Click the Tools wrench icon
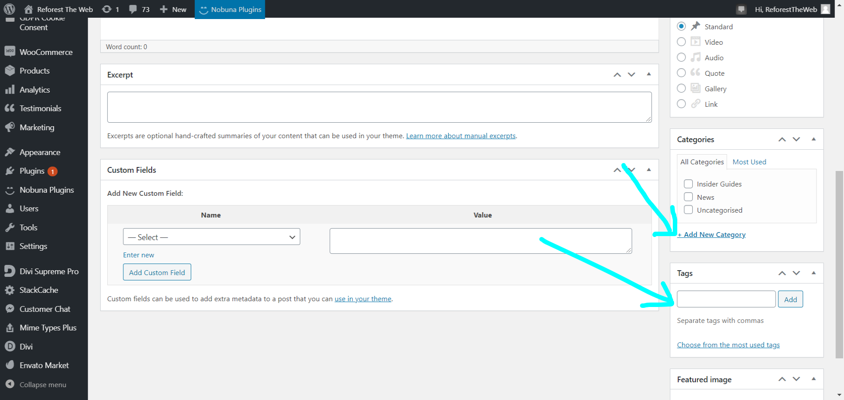 coord(10,227)
